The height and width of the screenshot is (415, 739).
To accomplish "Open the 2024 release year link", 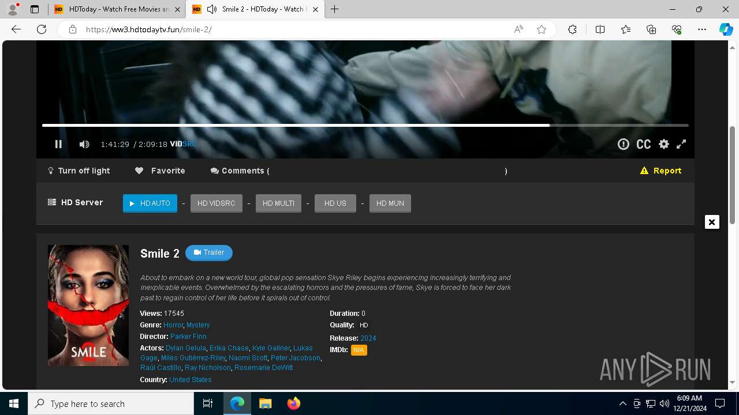I will pyautogui.click(x=368, y=338).
